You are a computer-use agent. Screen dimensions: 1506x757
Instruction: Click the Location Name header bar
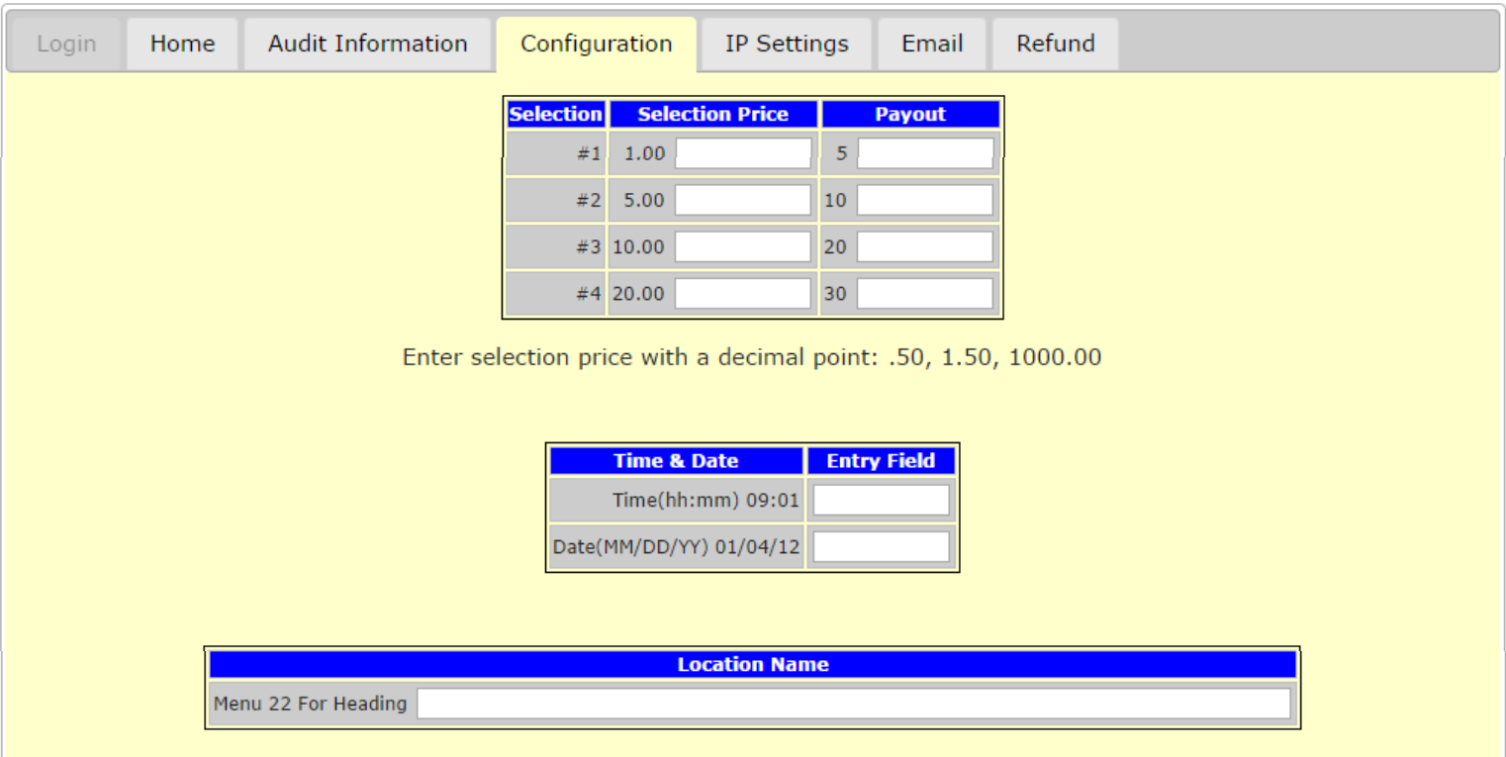coord(752,664)
